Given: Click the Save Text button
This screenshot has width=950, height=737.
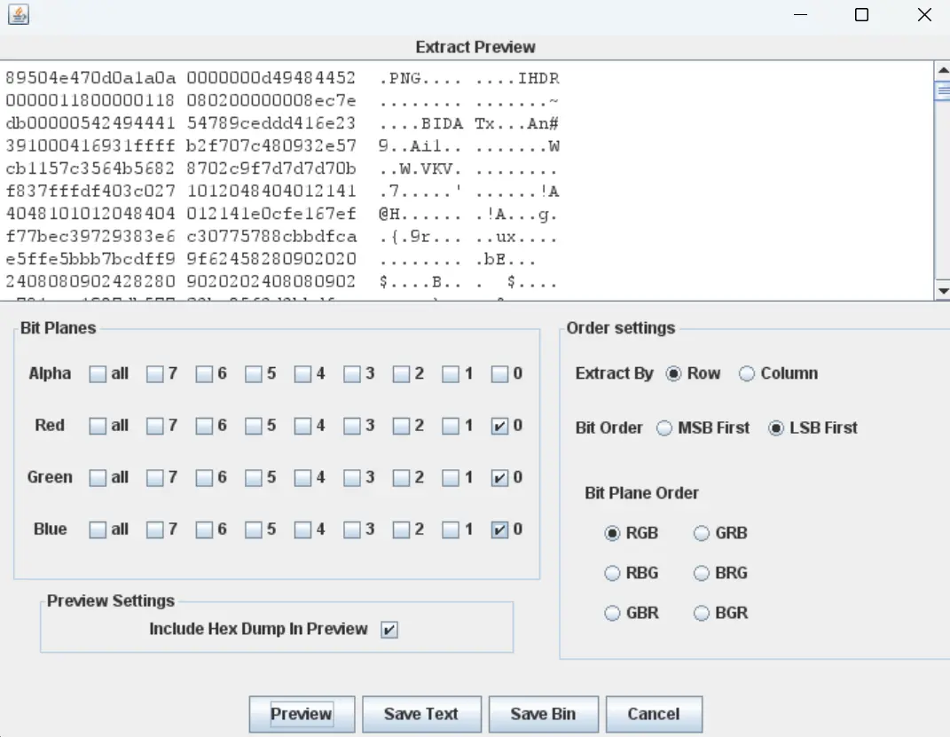Looking at the screenshot, I should point(421,714).
